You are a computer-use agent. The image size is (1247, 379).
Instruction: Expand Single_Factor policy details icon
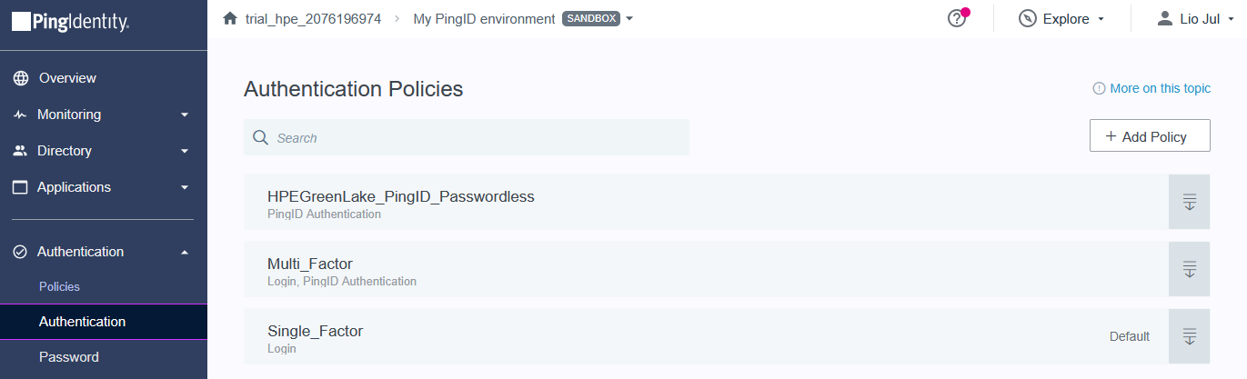point(1189,336)
